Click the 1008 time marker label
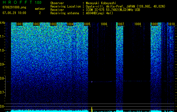The height and width of the screenshot is (112, 177). coord(138,24)
